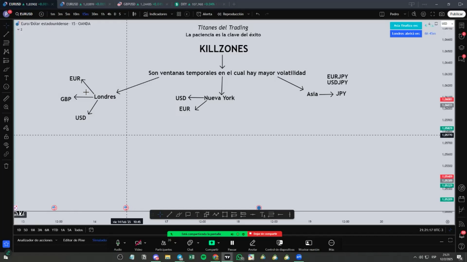Open the USD currency dropdown
This screenshot has height=262, width=467.
447,24
